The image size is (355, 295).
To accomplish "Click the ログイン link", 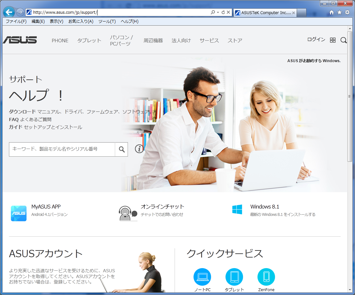I will pos(316,39).
